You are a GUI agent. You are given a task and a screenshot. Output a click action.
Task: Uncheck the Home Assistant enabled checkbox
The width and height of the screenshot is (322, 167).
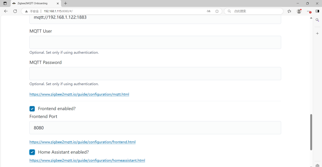[x=32, y=152]
